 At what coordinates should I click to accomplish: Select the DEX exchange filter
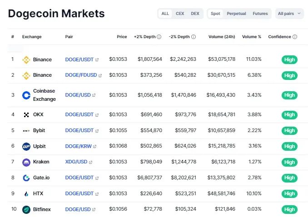pos(195,14)
